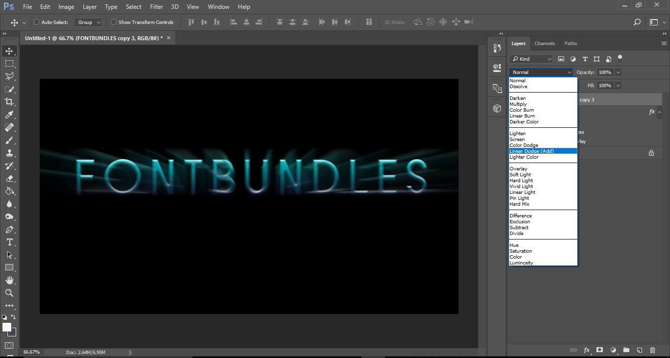Select the Eyedropper tool

click(x=9, y=115)
